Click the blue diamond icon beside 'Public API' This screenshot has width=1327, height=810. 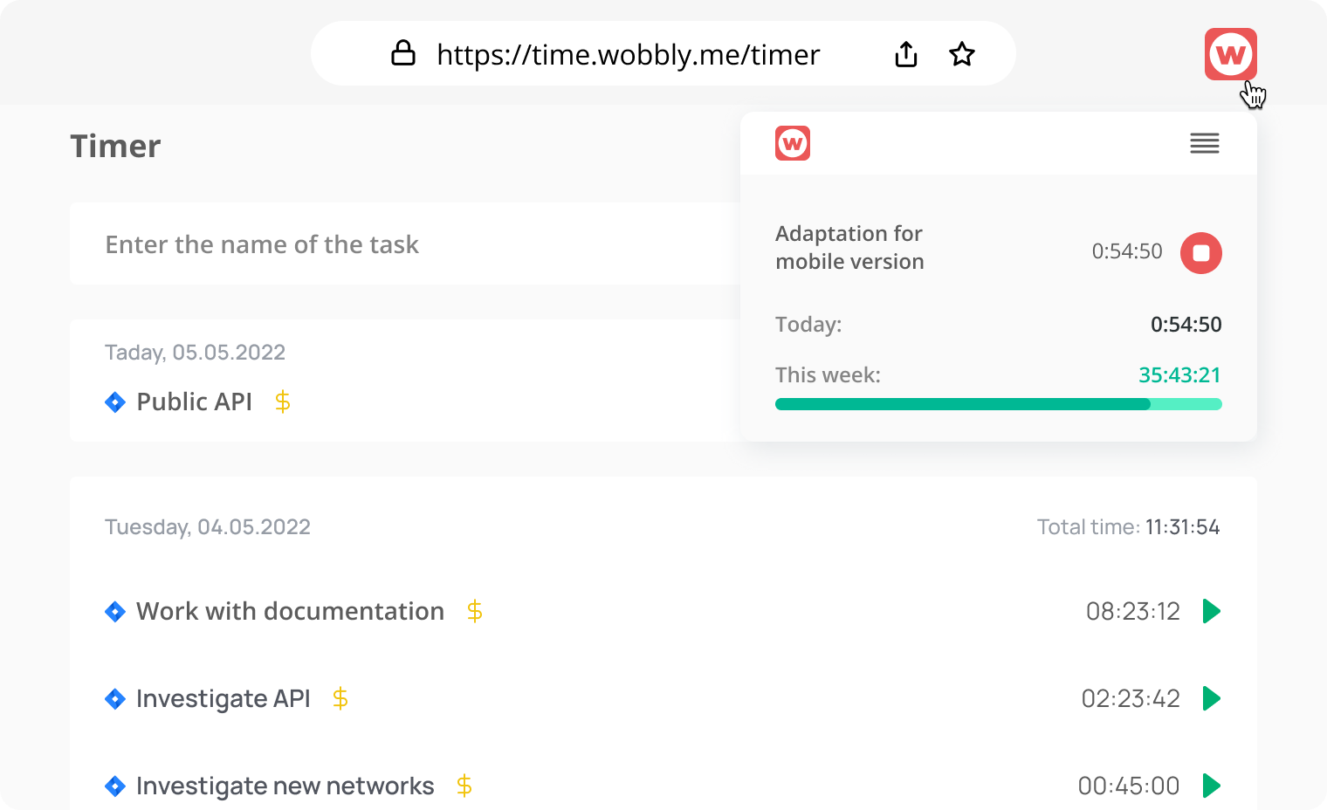pos(115,402)
